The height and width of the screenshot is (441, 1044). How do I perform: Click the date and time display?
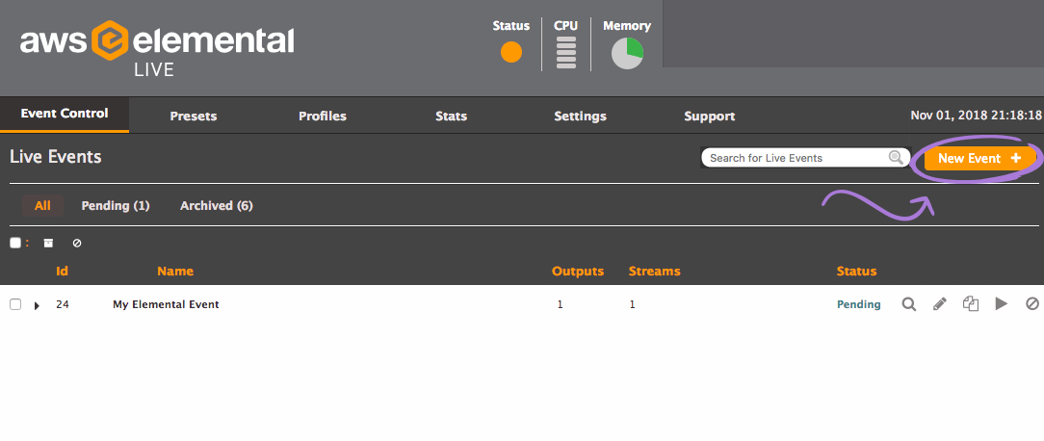(976, 116)
